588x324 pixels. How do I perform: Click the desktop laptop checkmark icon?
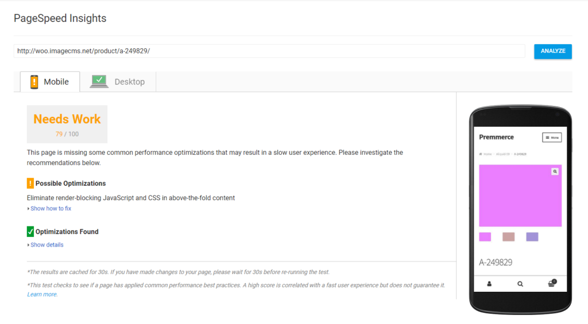[99, 81]
